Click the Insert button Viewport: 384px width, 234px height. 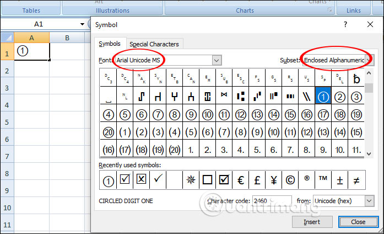tap(311, 222)
